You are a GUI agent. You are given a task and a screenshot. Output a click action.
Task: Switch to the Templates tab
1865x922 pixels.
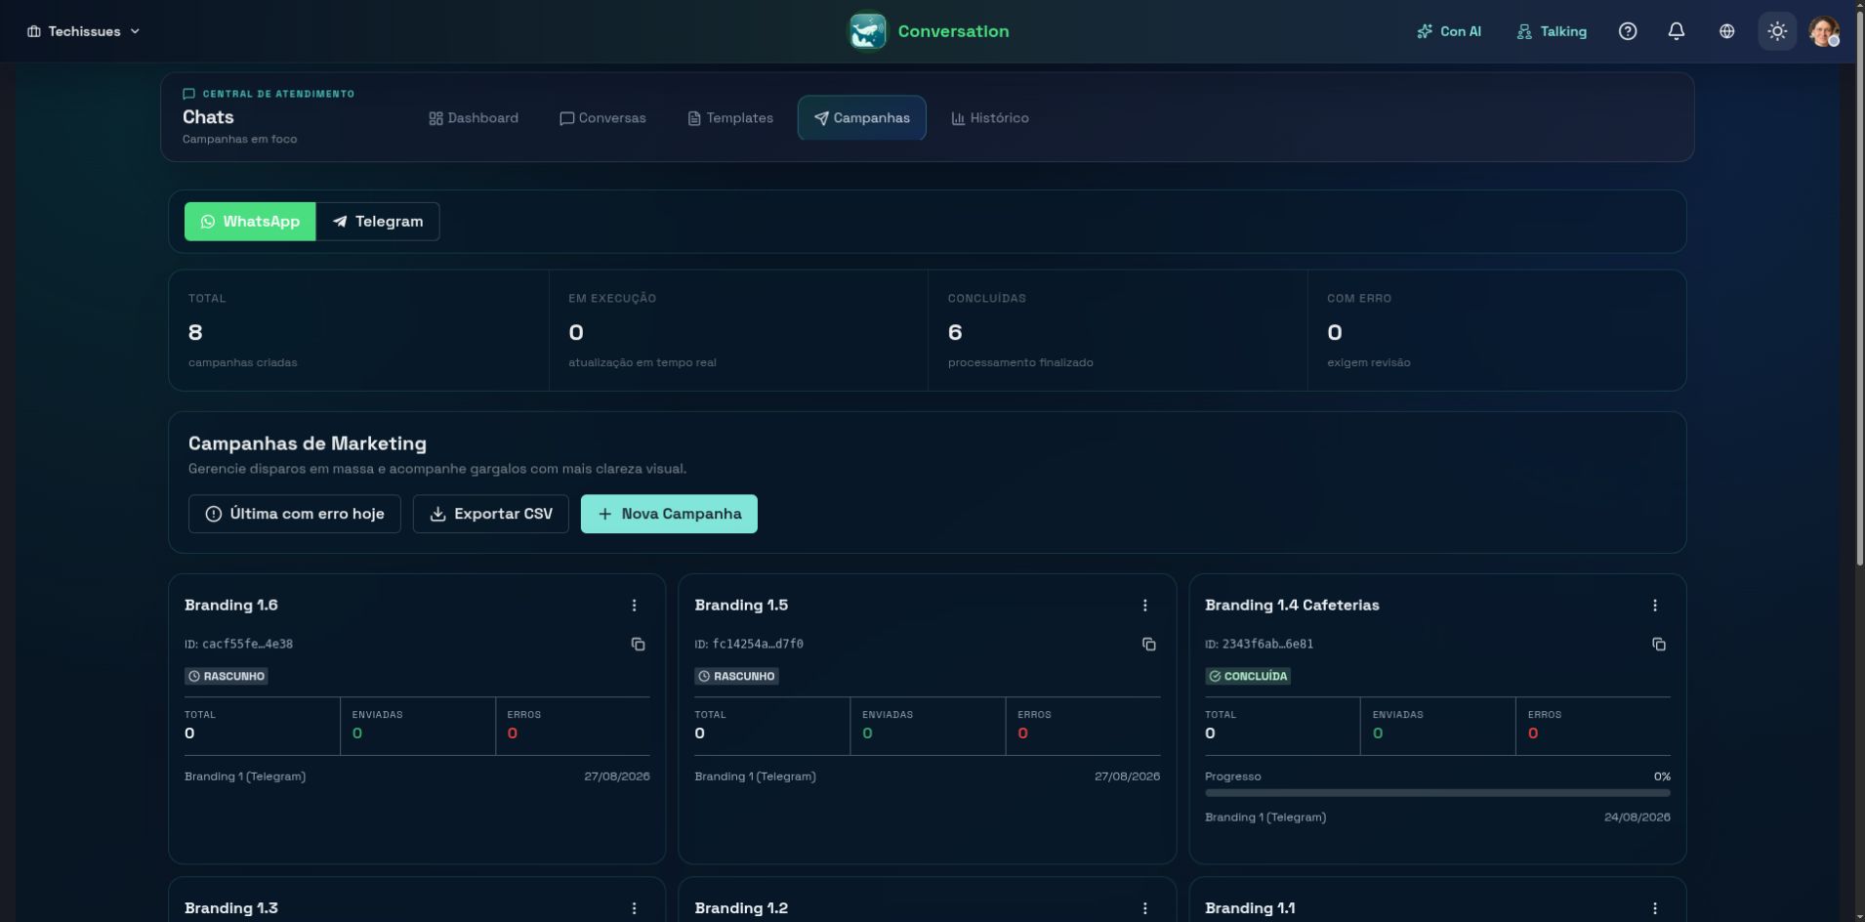tap(730, 118)
